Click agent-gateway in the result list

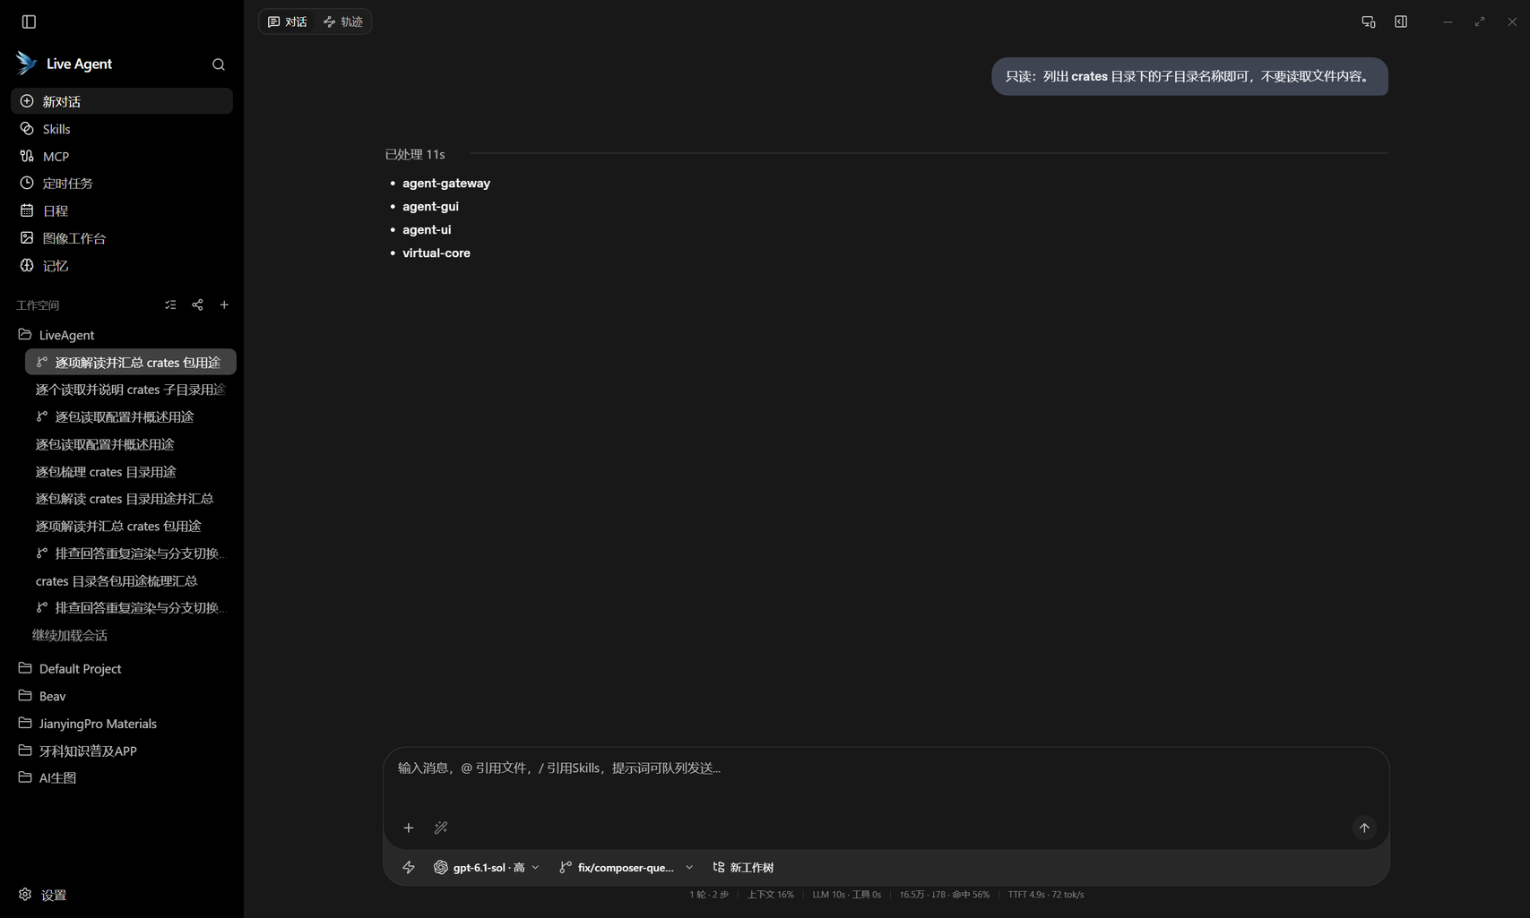[446, 183]
